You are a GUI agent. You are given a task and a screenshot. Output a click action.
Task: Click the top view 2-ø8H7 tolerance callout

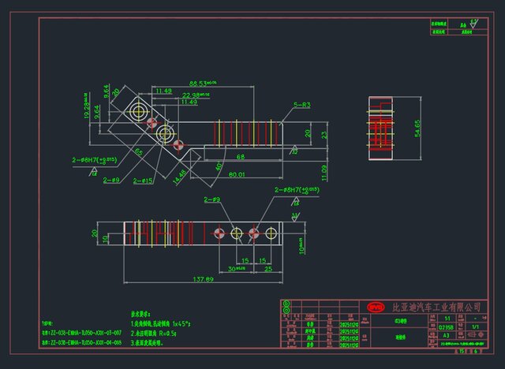pos(95,160)
